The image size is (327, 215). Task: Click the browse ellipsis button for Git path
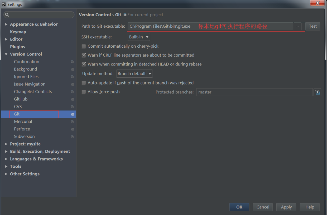click(298, 26)
